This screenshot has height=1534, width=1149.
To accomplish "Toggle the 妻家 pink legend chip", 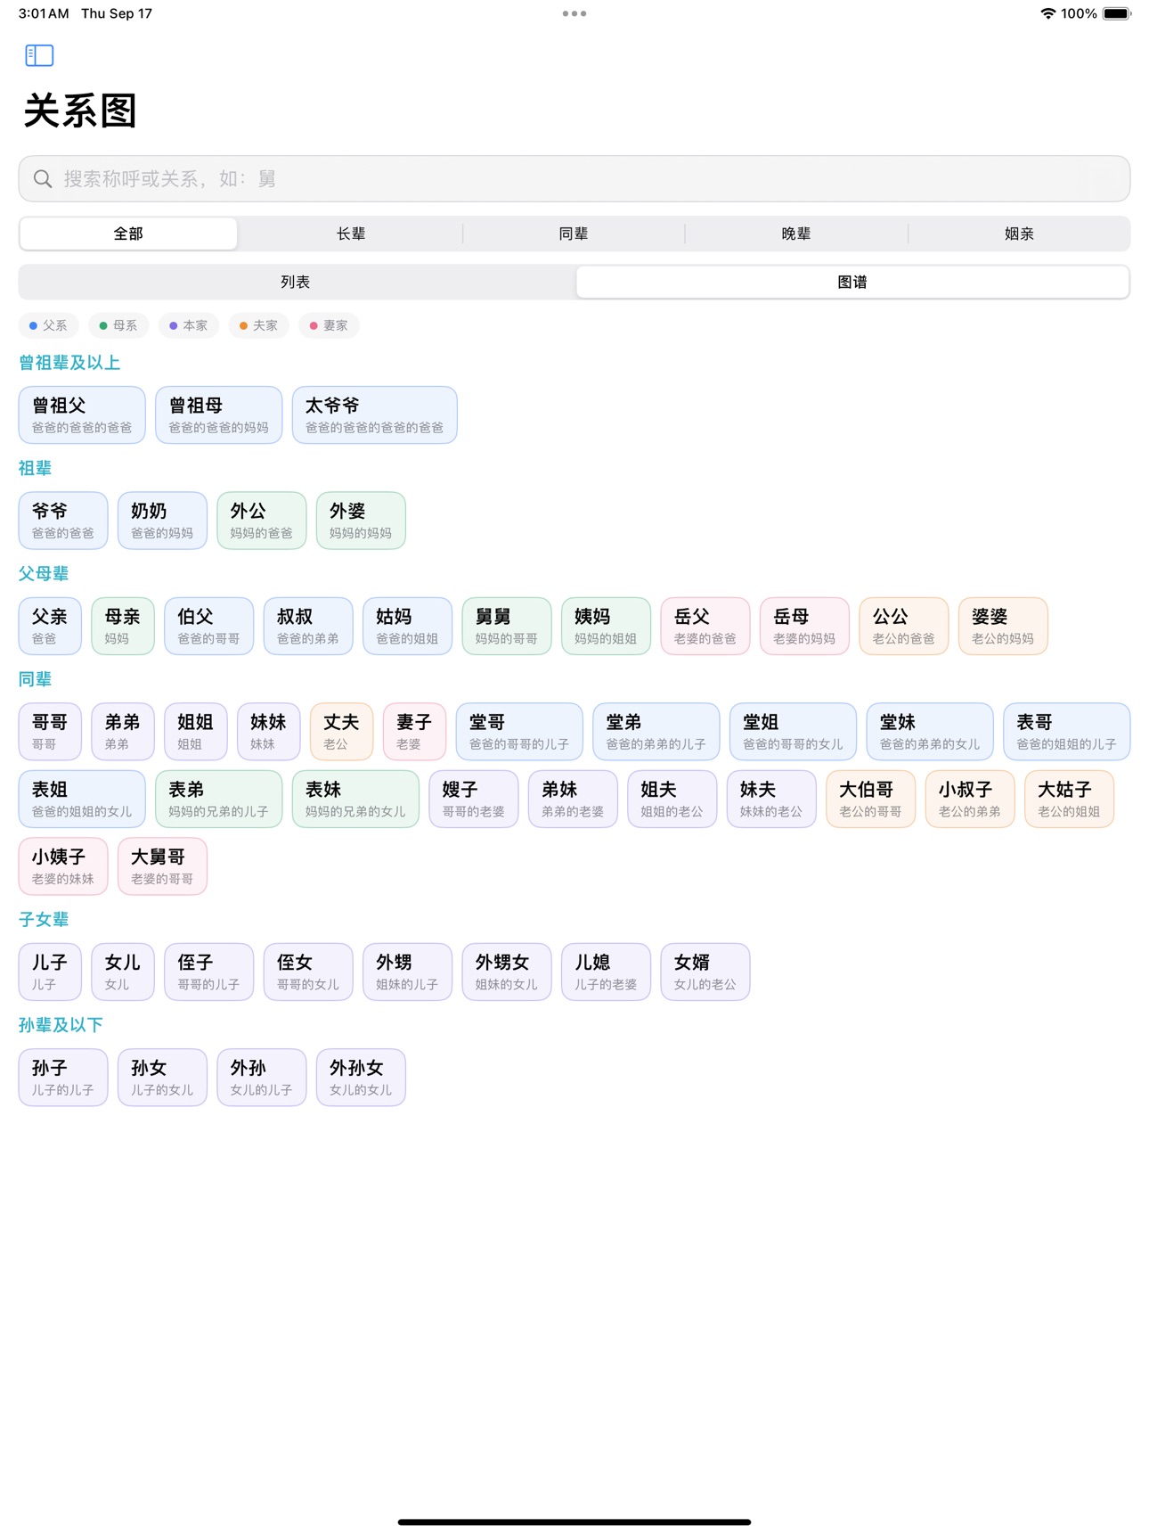I will 330,325.
